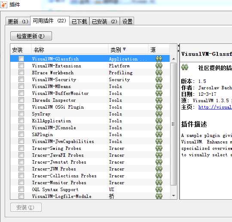
Task: Click the source icon in BTrace Workbench row
Action: click(x=159, y=72)
